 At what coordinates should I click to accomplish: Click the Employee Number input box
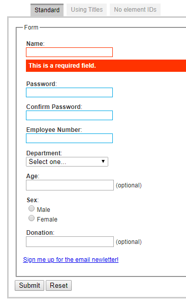point(69,138)
